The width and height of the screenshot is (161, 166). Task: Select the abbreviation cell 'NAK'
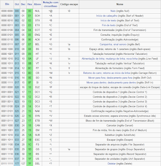click(x=37, y=111)
